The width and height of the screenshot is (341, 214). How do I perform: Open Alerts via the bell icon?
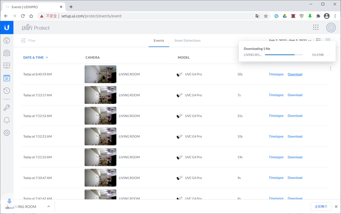7,120
